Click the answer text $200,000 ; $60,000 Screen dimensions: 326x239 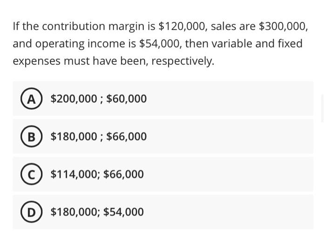(98, 99)
